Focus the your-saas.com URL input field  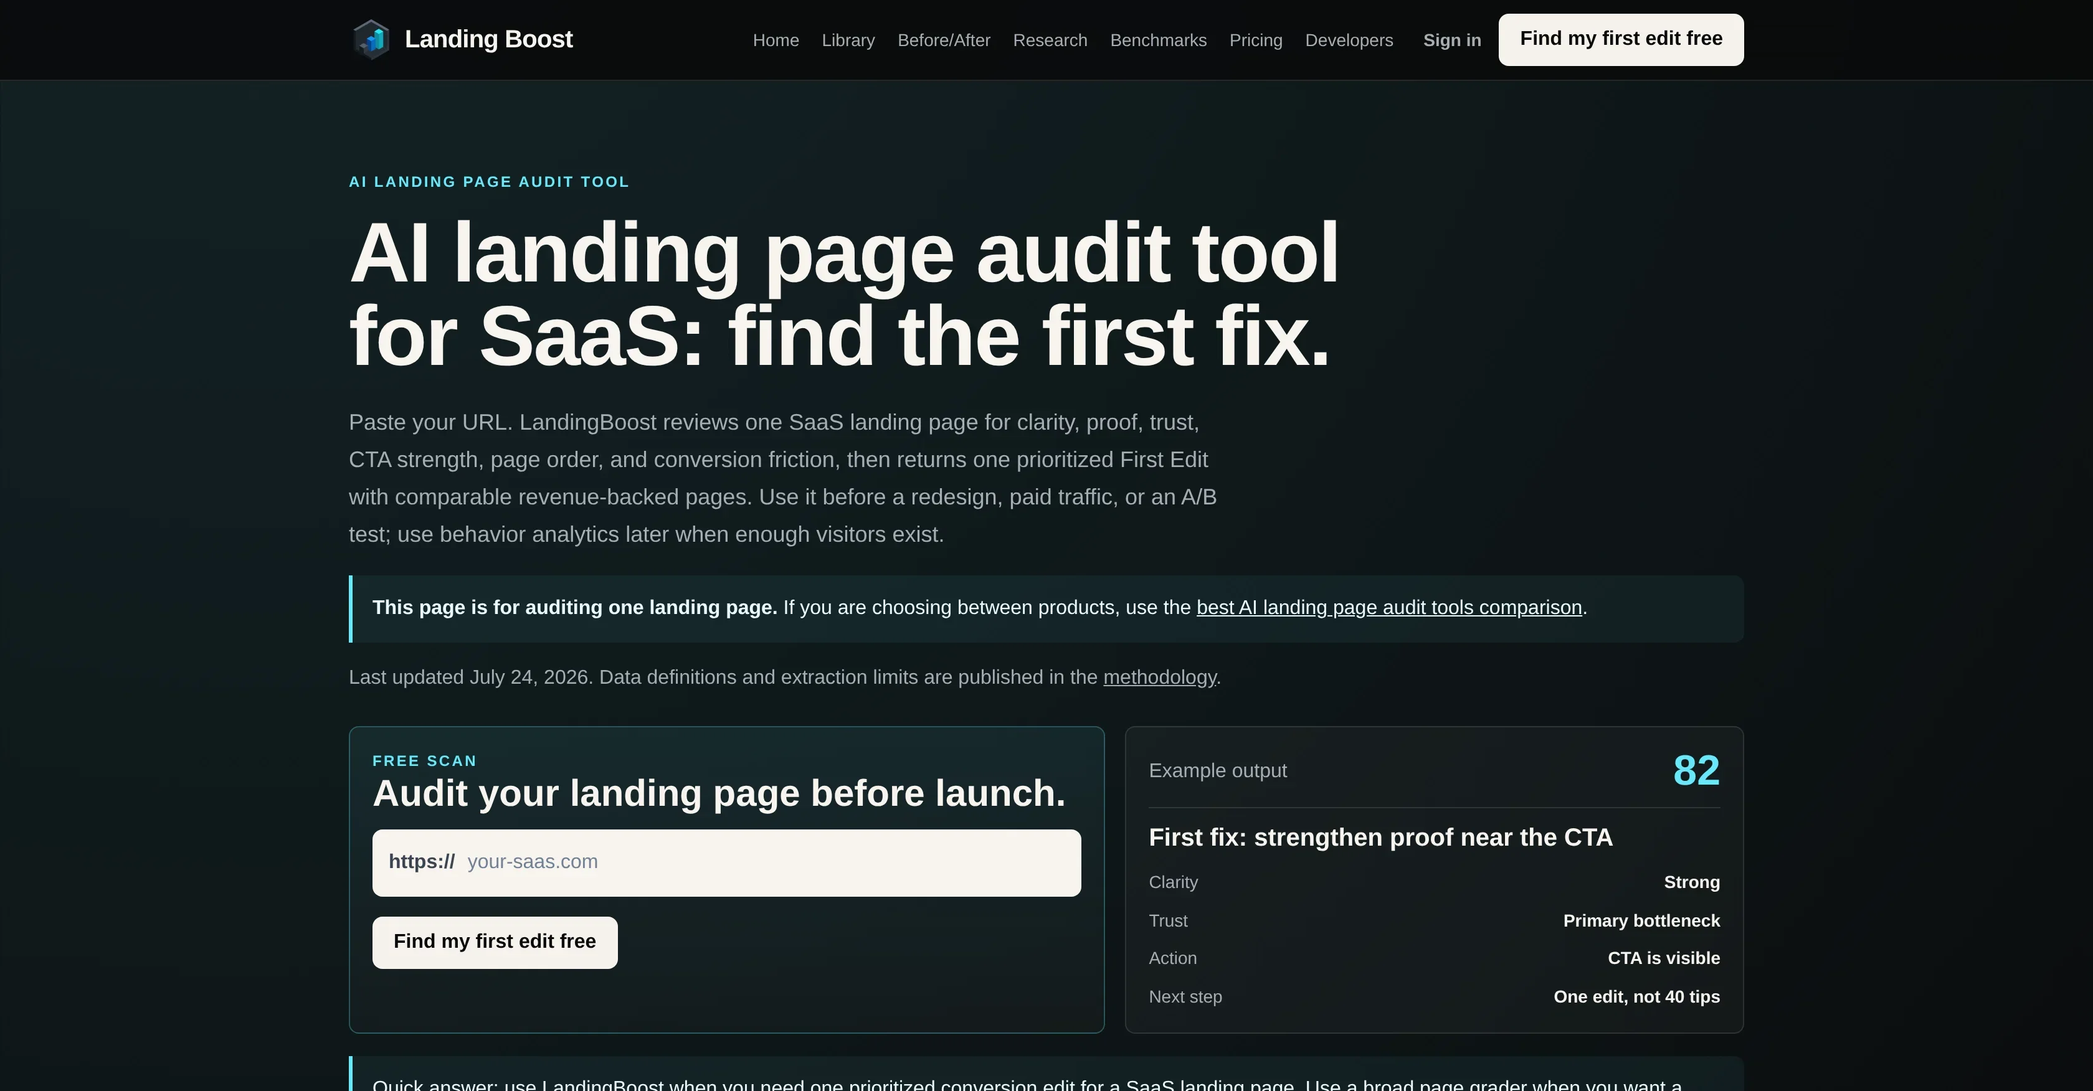pyautogui.click(x=726, y=862)
